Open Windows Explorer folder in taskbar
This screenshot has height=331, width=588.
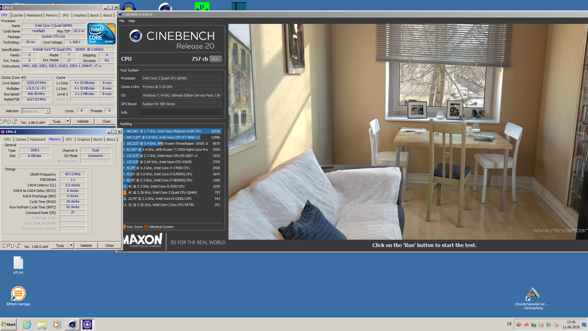coord(42,325)
